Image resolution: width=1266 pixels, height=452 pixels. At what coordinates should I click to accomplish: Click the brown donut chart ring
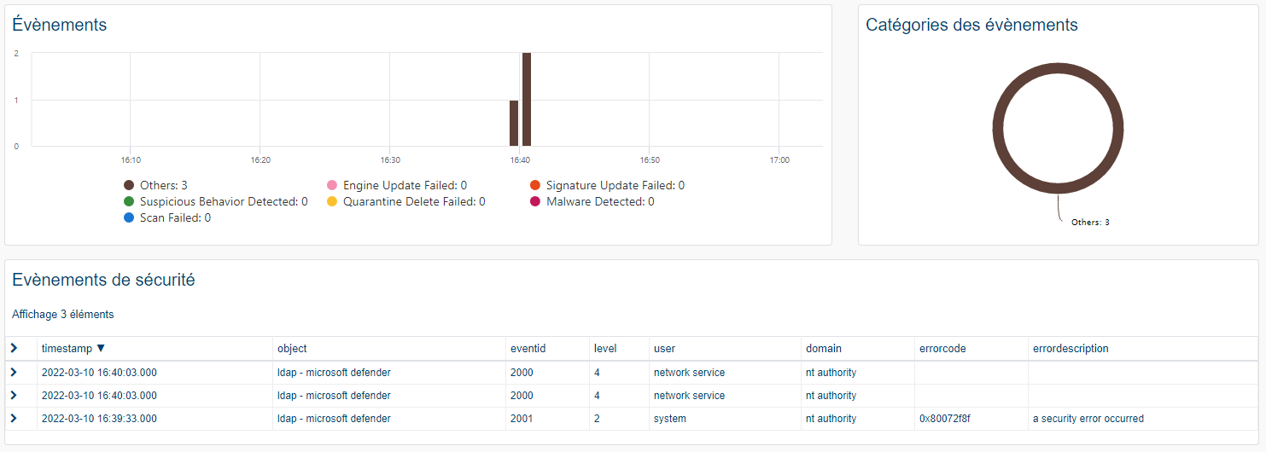[998, 128]
